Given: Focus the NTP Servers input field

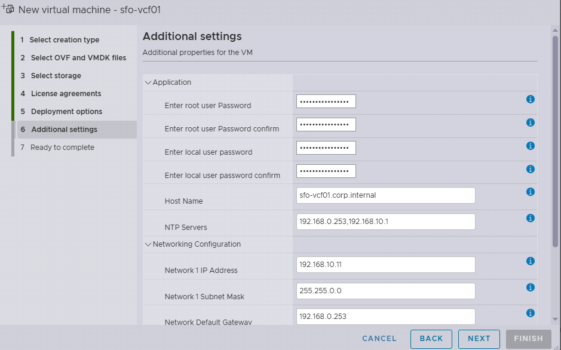Looking at the screenshot, I should (x=385, y=222).
